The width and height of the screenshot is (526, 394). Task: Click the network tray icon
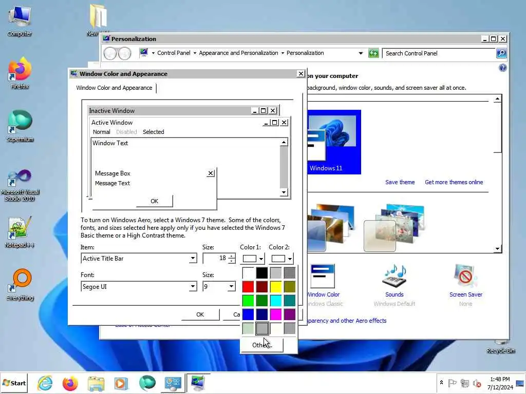click(464, 383)
